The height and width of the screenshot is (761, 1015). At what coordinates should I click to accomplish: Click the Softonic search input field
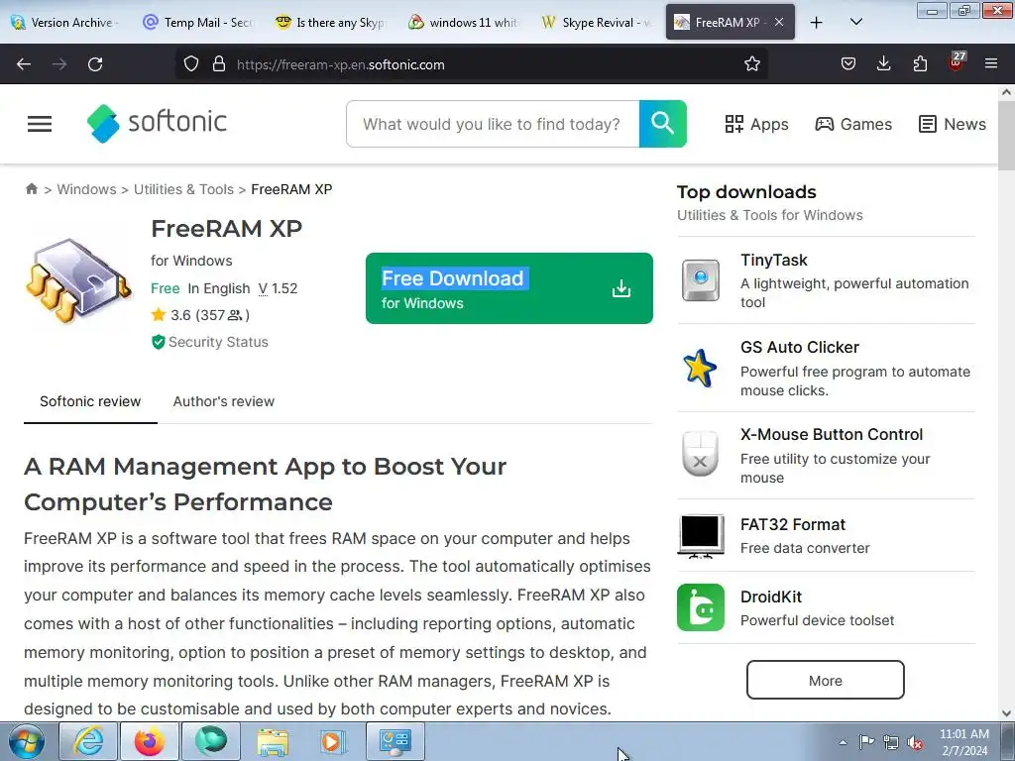(x=493, y=124)
